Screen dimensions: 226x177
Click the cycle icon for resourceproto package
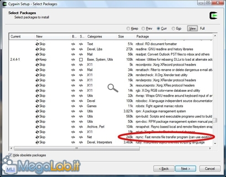click(37, 85)
